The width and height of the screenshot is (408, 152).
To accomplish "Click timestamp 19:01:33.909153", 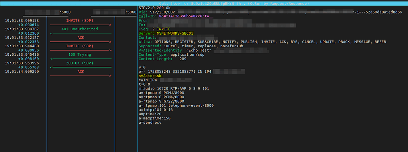I will (x=22, y=21).
